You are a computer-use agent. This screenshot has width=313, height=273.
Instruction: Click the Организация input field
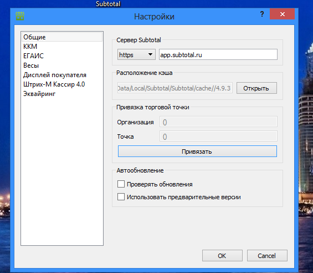click(x=218, y=122)
